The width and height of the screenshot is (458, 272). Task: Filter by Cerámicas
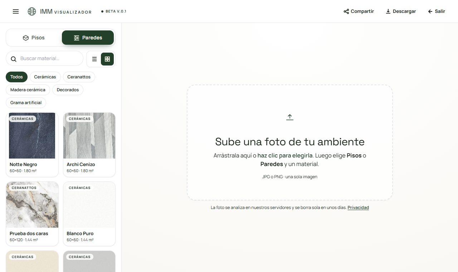coord(45,77)
